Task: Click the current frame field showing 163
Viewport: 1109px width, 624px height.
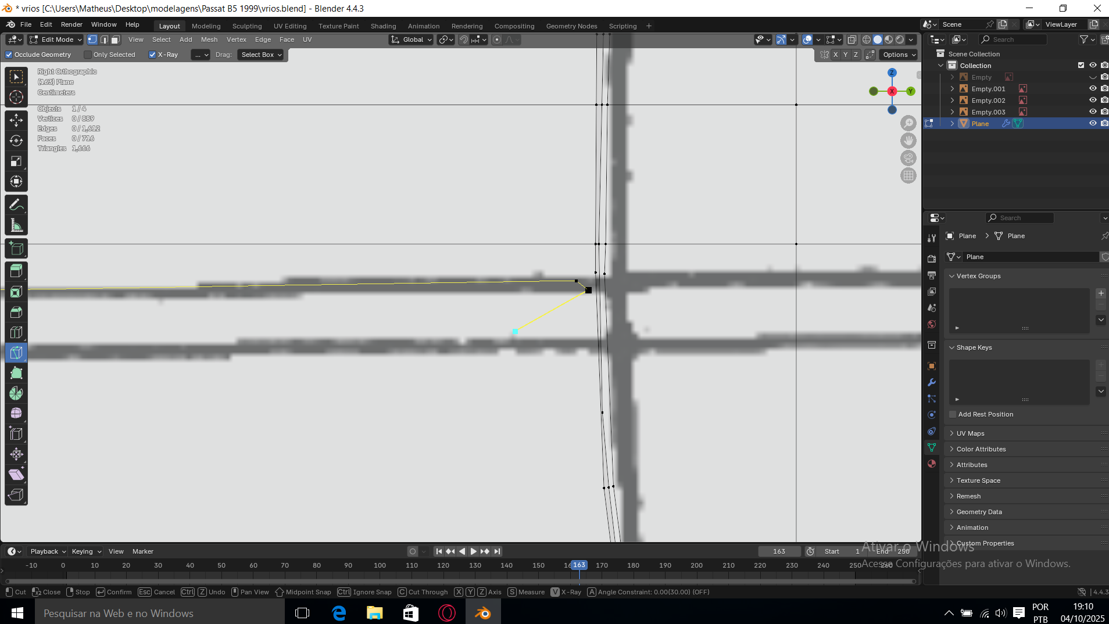Action: click(779, 551)
